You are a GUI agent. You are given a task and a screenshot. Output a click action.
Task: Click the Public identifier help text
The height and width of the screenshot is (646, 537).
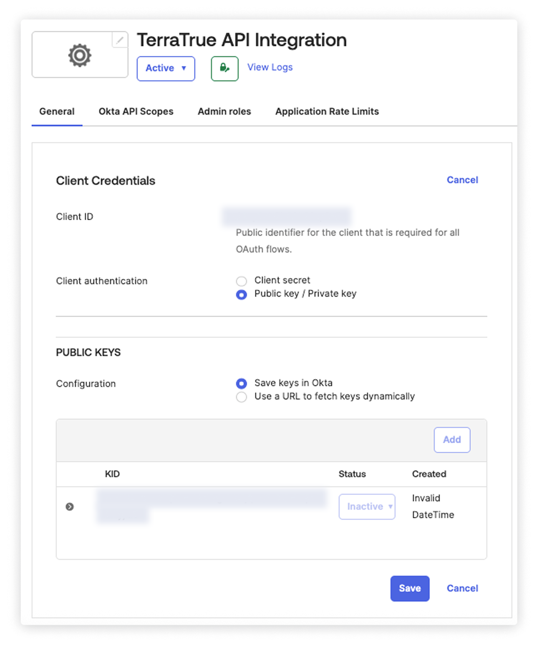[348, 241]
